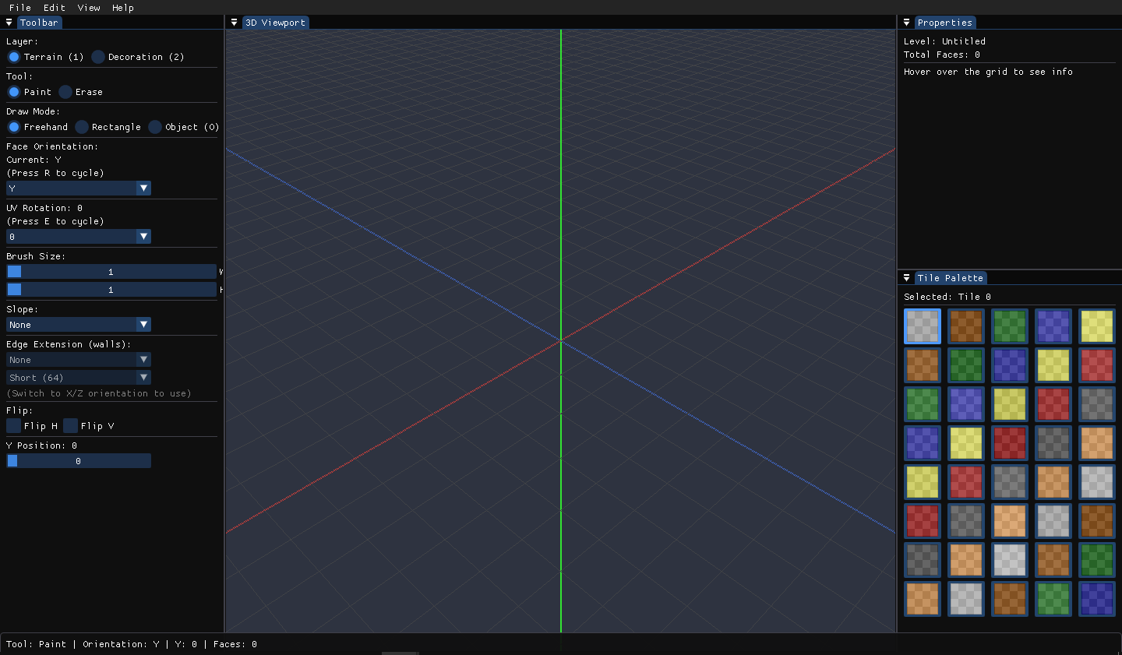Click the Brush Size W slider

[111, 272]
